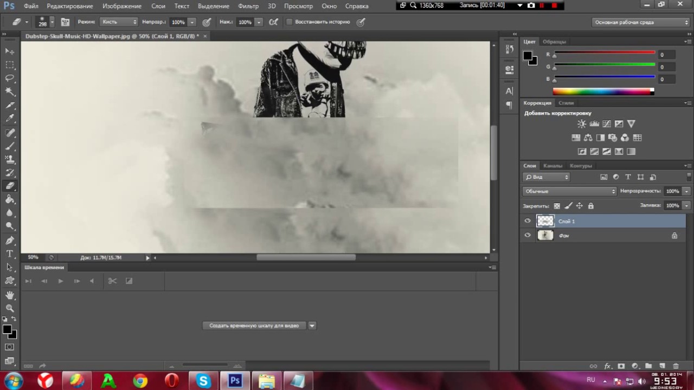694x390 pixels.
Task: Open timeline type dropdown arrow
Action: [x=312, y=326]
